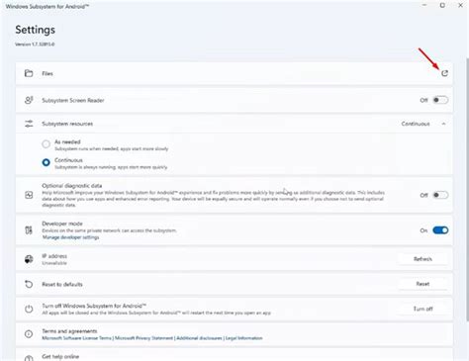
Task: Toggle Subsystem Screen Reader switch on
Action: coord(440,100)
